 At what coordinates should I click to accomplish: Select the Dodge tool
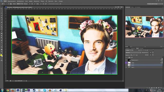point(2,38)
